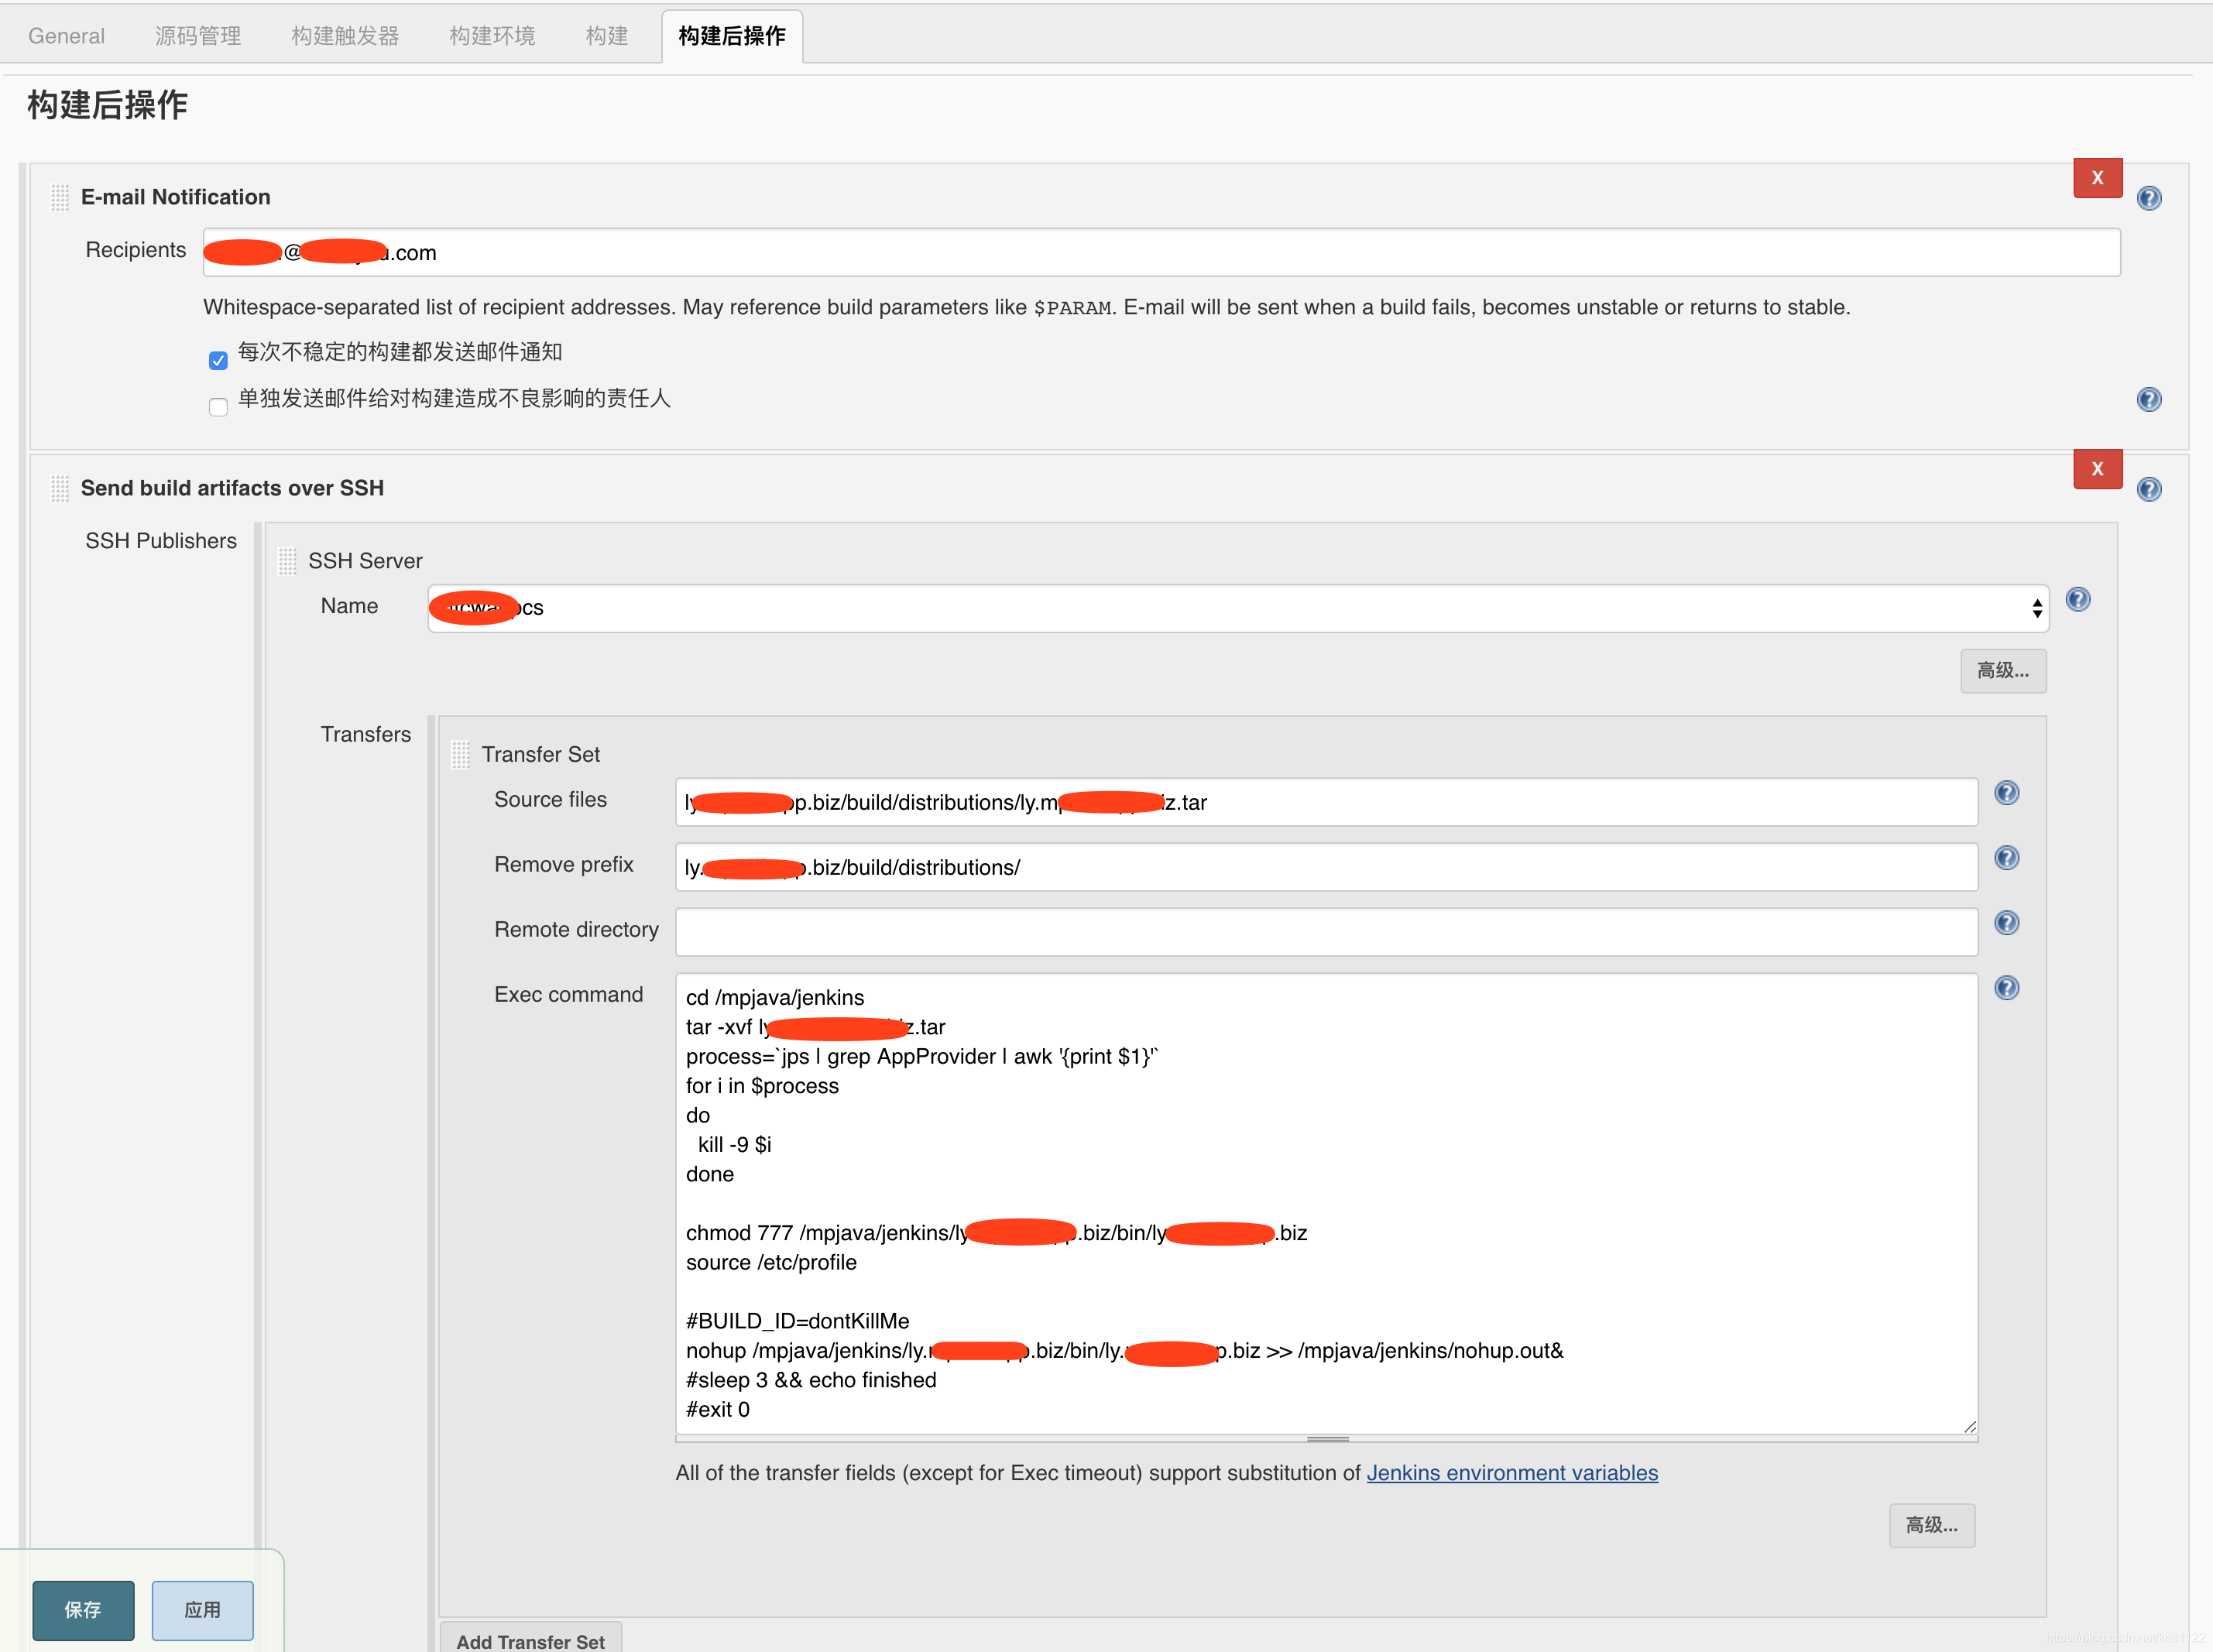Screen dimensions: 2213x1652
Task: Open help for Source files field
Action: 2006,793
